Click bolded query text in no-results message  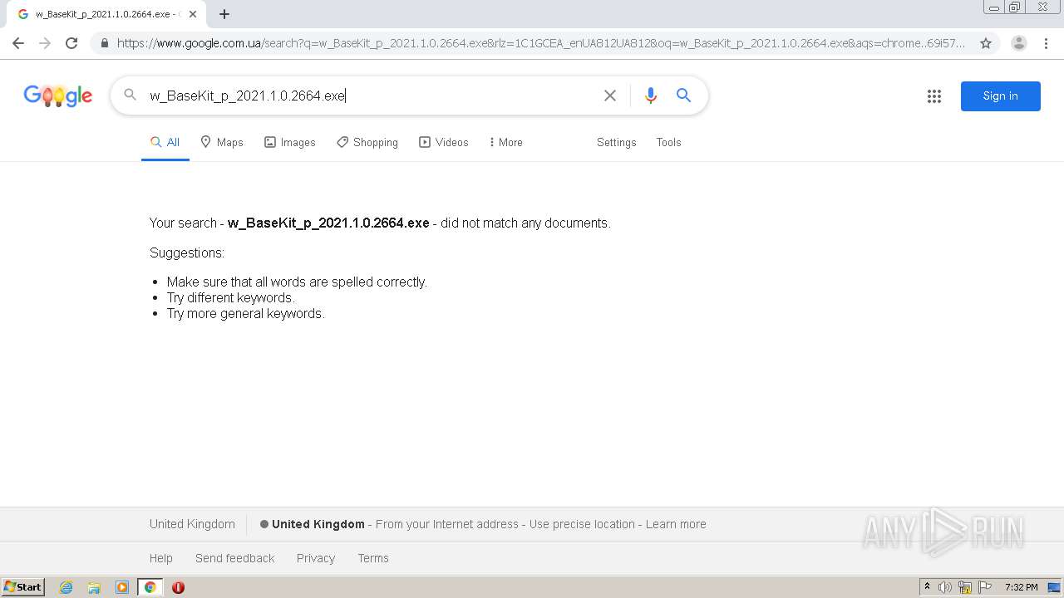coord(328,223)
